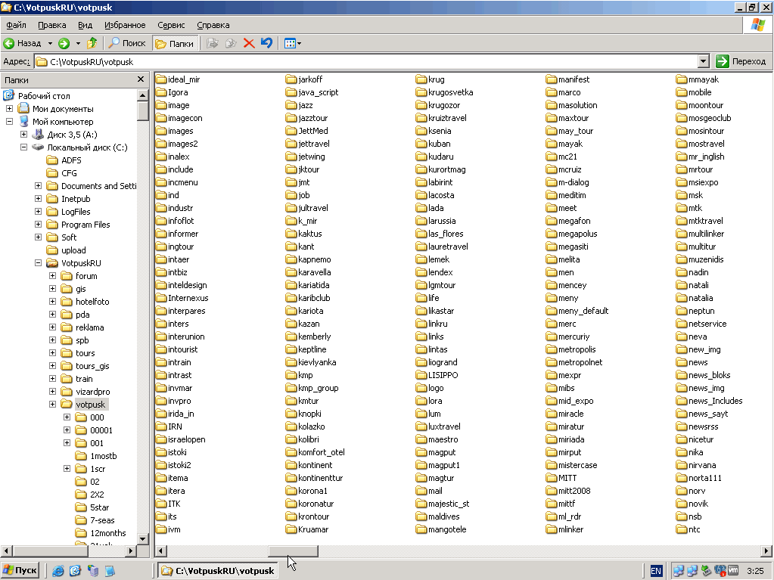Click the green Forward arrow icon
Viewport: 774px width, 580px height.
click(x=64, y=43)
